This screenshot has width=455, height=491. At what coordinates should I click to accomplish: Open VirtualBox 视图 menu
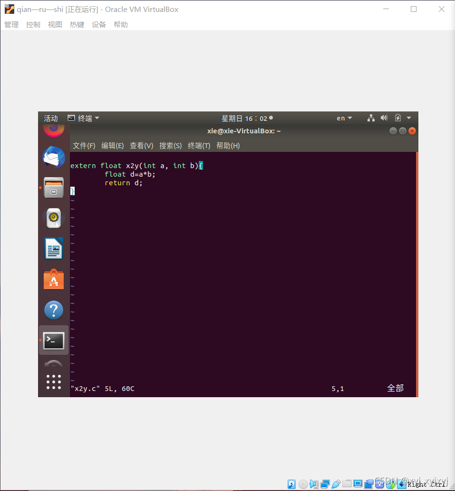(x=55, y=24)
